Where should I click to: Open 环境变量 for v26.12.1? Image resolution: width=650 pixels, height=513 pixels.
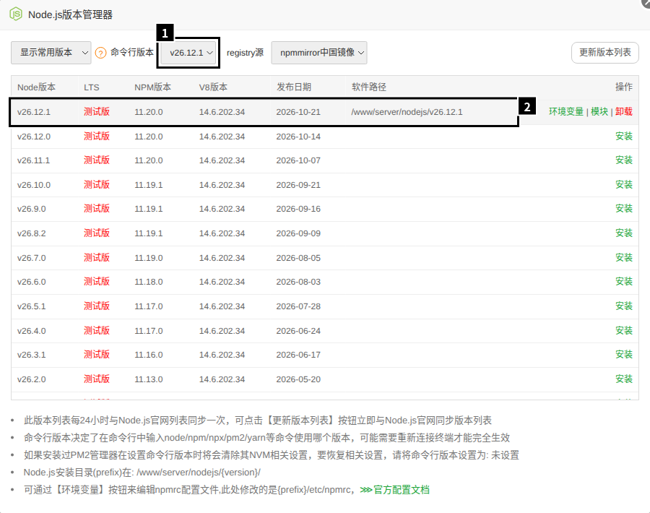[x=565, y=111]
